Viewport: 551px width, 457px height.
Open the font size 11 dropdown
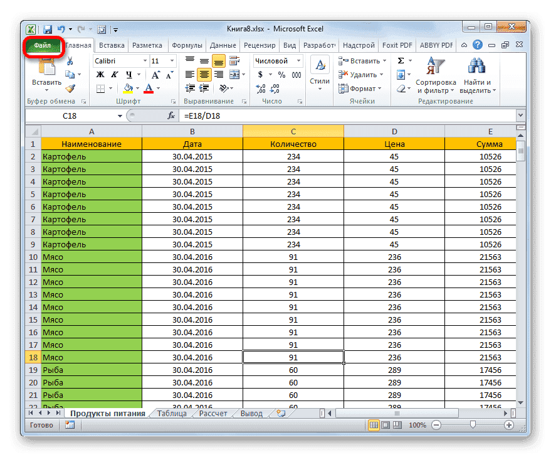pyautogui.click(x=172, y=60)
